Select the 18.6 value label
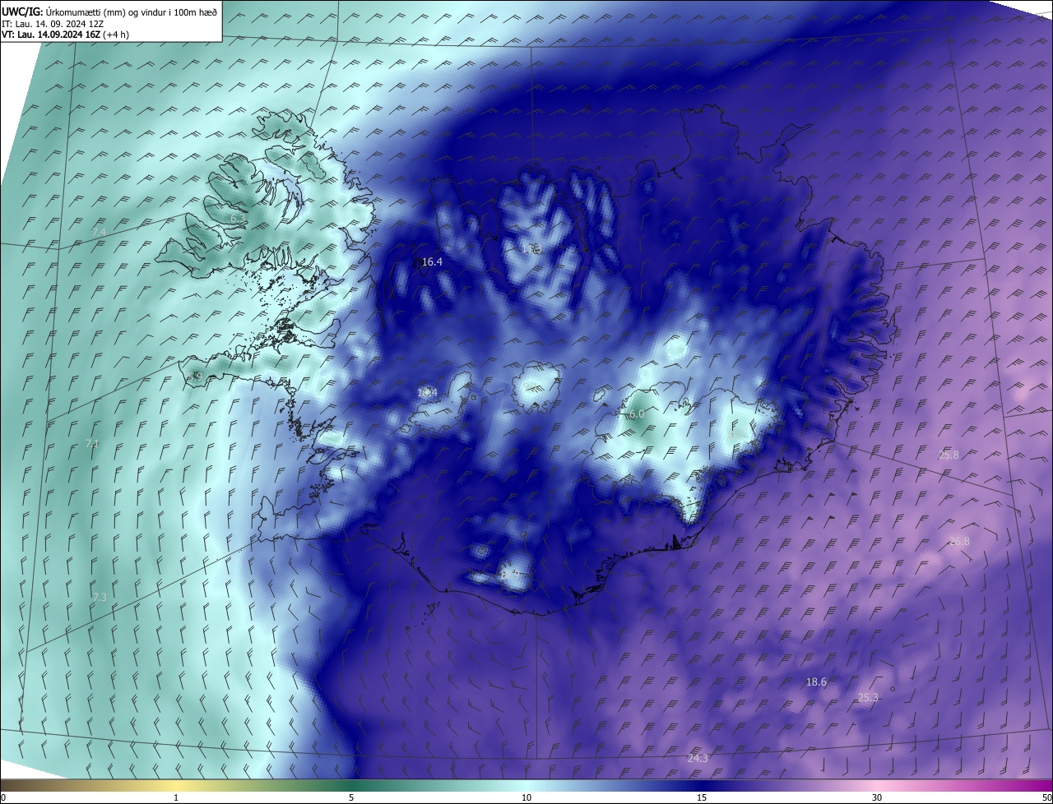The image size is (1053, 804). point(816,682)
